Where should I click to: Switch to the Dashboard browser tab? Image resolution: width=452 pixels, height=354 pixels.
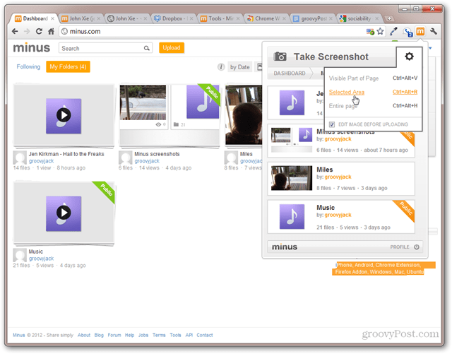(x=35, y=18)
